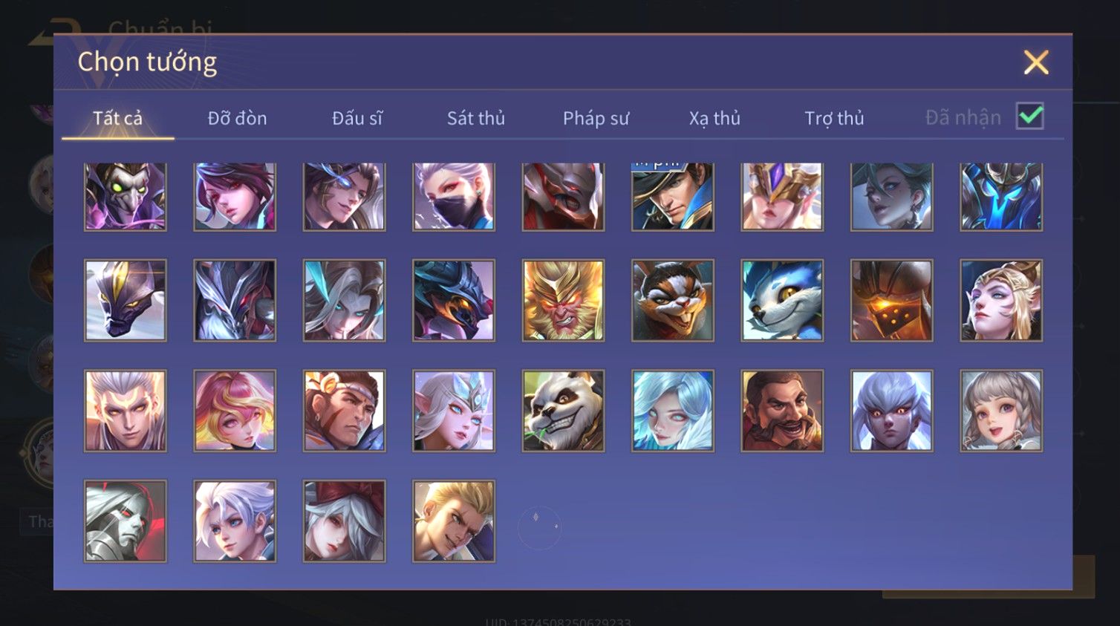Open the Đấu sĩ tab
The width and height of the screenshot is (1120, 626).
[x=356, y=118]
